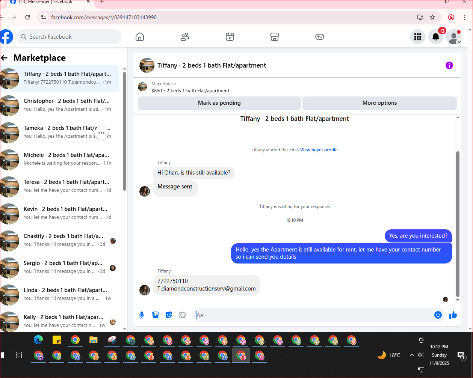This screenshot has height=378, width=473.
Task: Open the emoji picker smiley icon
Action: click(x=438, y=315)
